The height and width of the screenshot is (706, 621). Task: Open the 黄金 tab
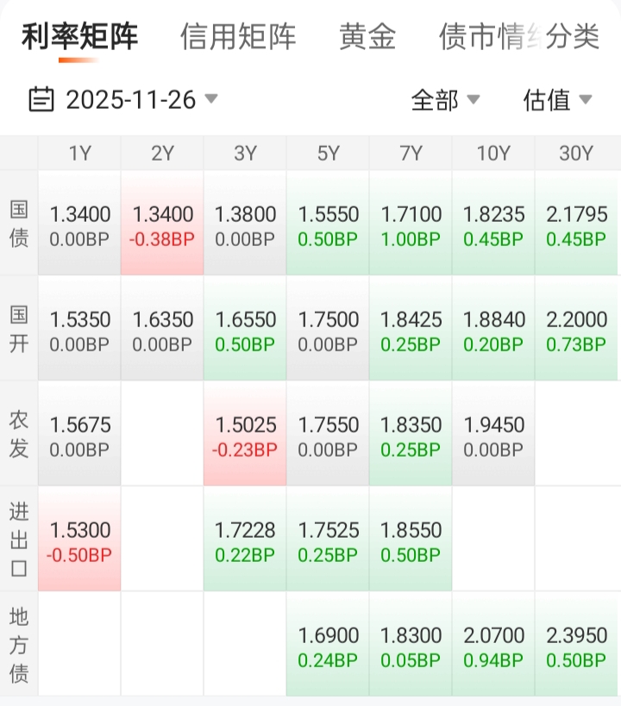pyautogui.click(x=367, y=37)
